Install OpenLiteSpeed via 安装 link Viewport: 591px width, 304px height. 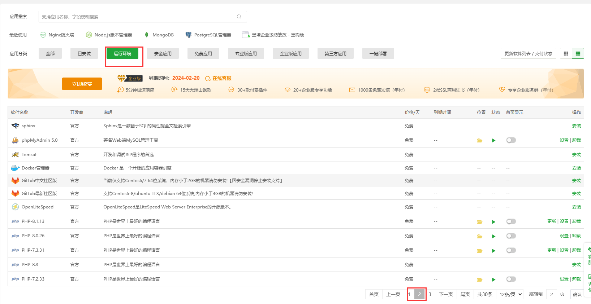pos(577,207)
